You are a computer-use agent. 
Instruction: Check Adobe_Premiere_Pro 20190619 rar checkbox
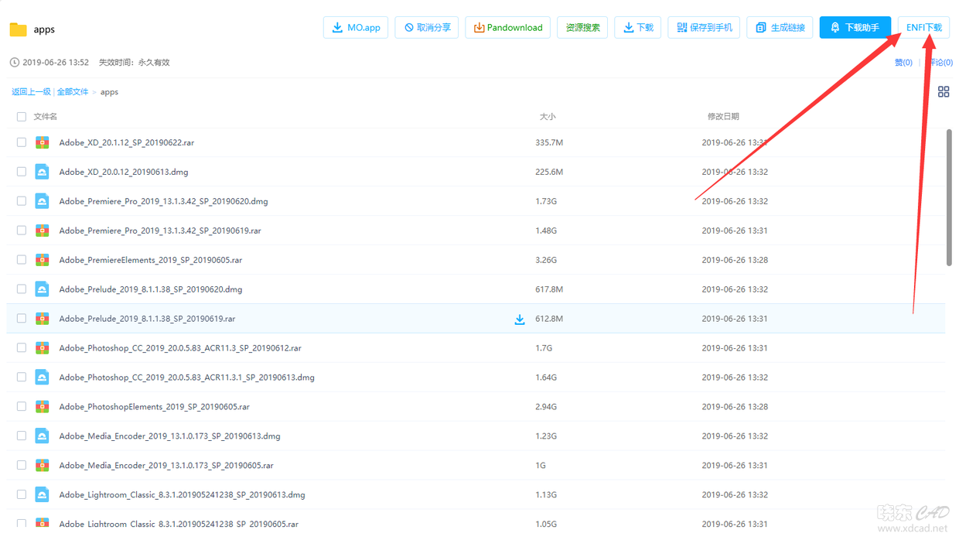pyautogui.click(x=22, y=231)
